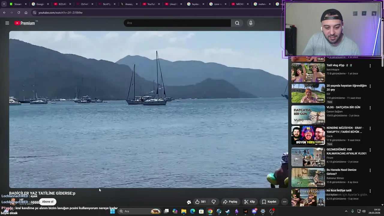Click the search magnifier button
Viewport: 384px width, 216px height.
(x=237, y=23)
